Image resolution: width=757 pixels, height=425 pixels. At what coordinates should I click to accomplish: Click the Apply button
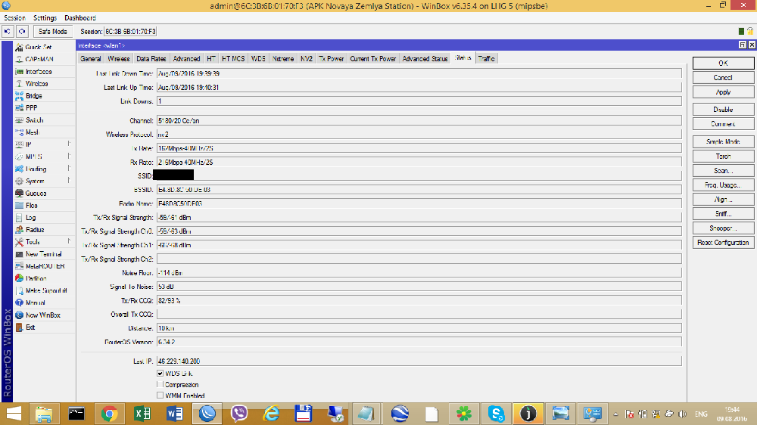723,92
